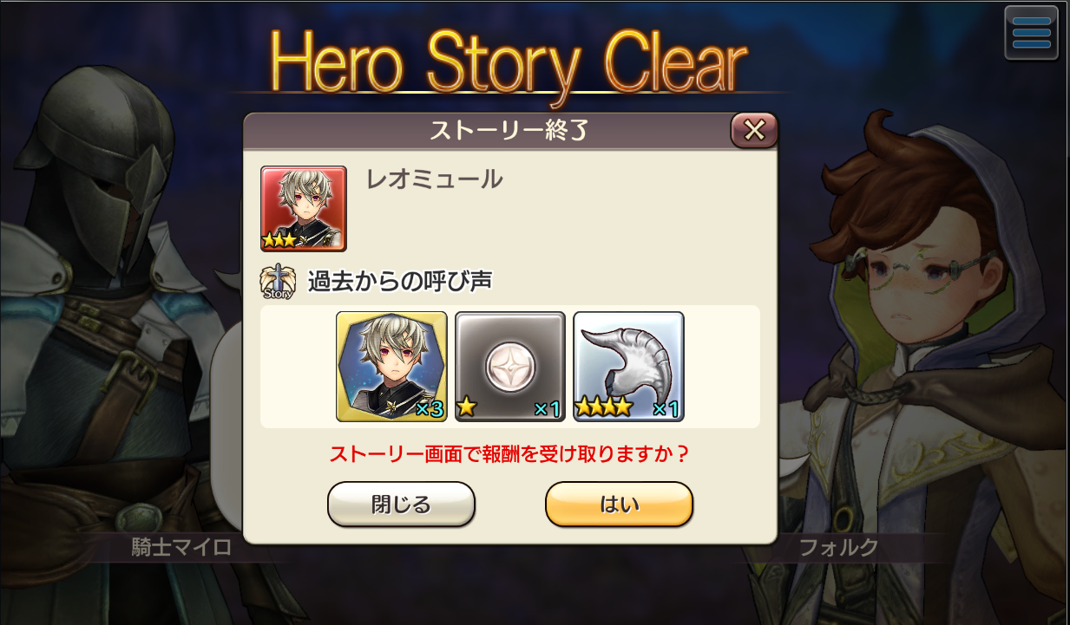Select the レオミュール shard reward ×3
Screen dimensions: 1070x625
(391, 367)
